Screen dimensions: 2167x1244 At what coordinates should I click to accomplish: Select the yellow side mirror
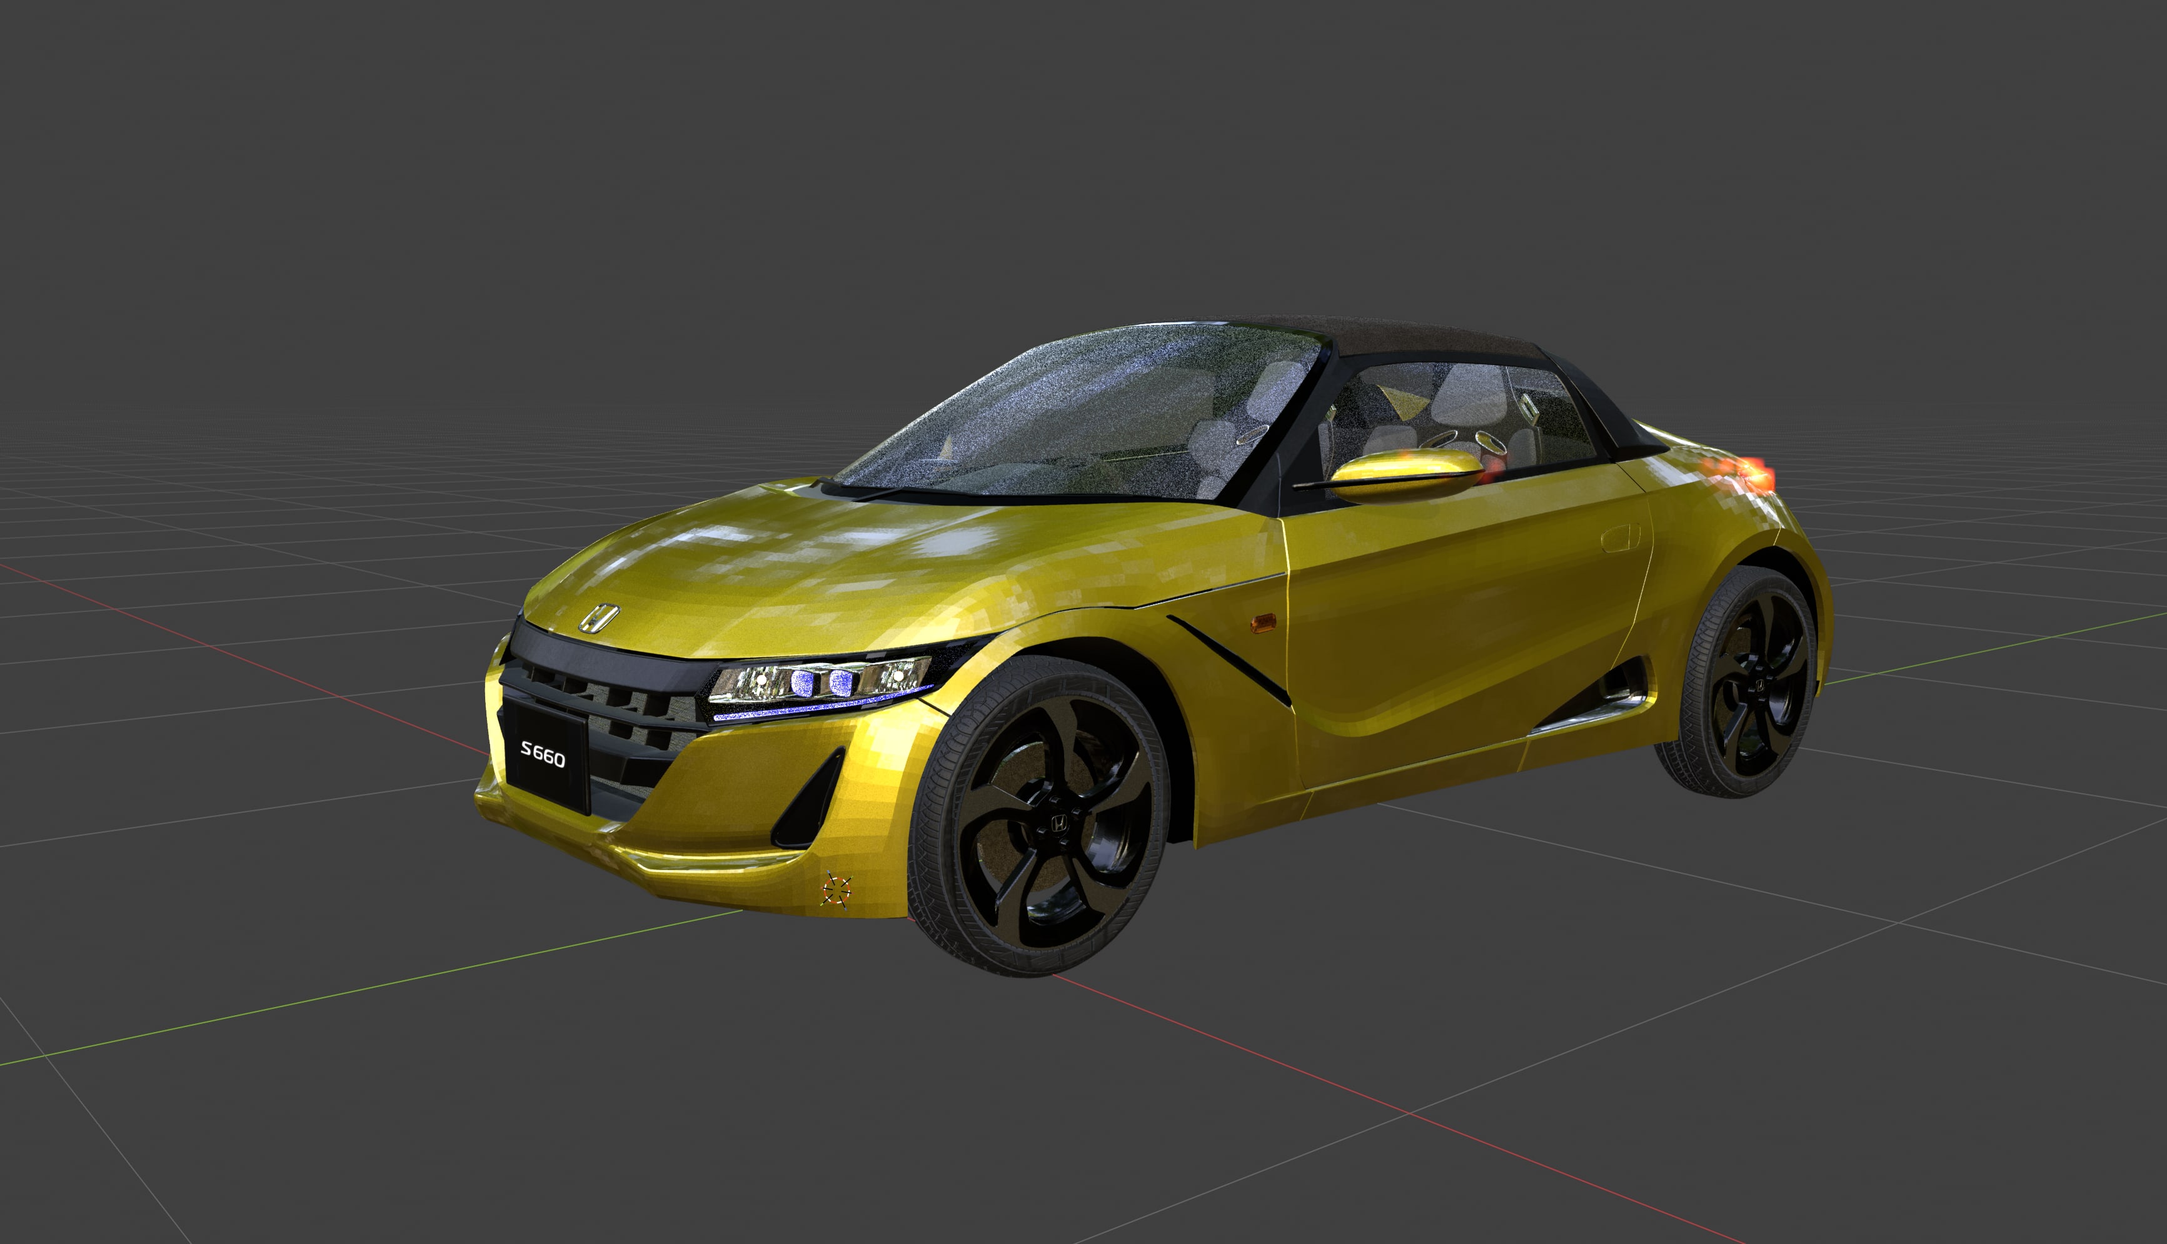1407,475
